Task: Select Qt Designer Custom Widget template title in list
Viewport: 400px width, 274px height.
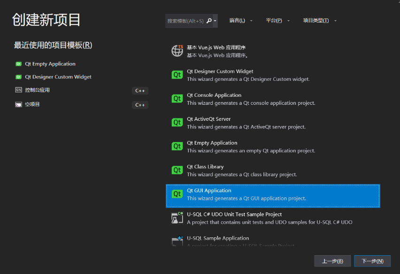Action: point(220,71)
